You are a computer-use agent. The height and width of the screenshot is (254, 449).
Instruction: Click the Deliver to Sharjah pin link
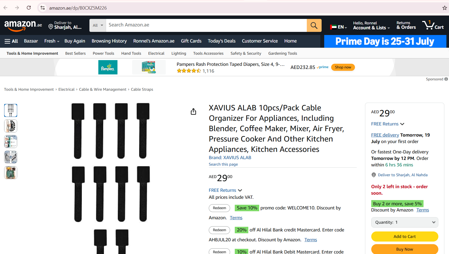tap(399, 175)
